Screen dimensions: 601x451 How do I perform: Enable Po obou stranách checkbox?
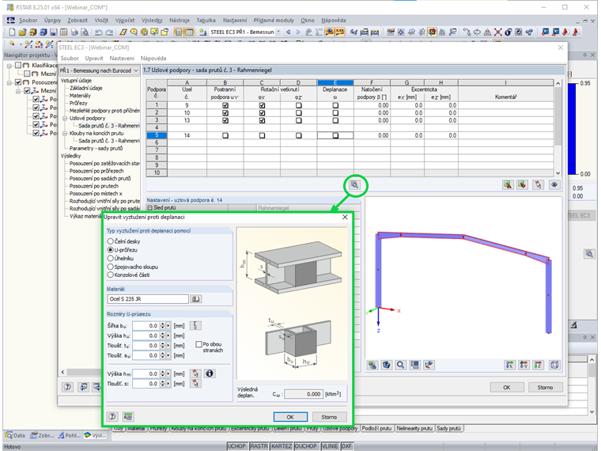pos(199,344)
